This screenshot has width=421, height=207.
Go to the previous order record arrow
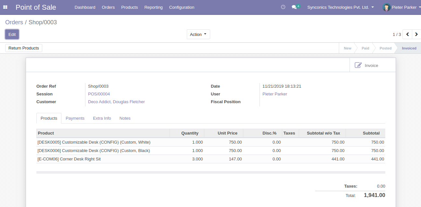tap(407, 34)
